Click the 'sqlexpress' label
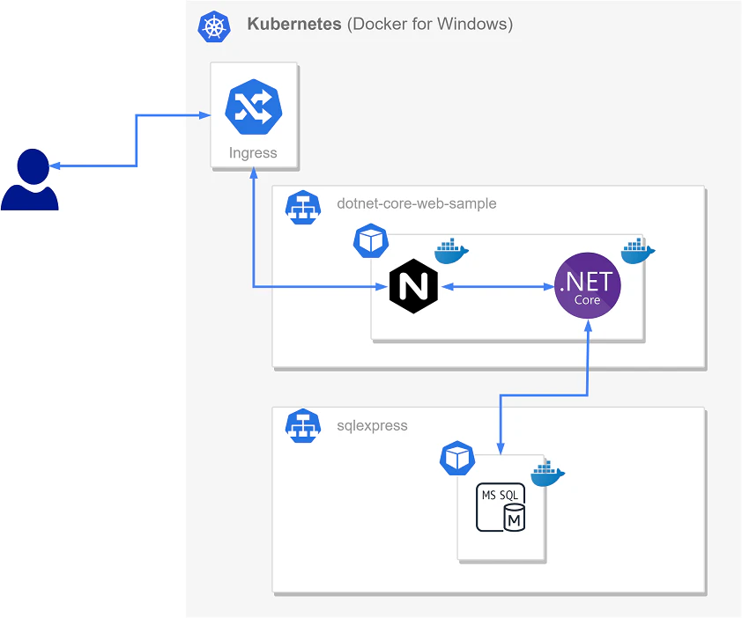The height and width of the screenshot is (618, 742). tap(372, 425)
